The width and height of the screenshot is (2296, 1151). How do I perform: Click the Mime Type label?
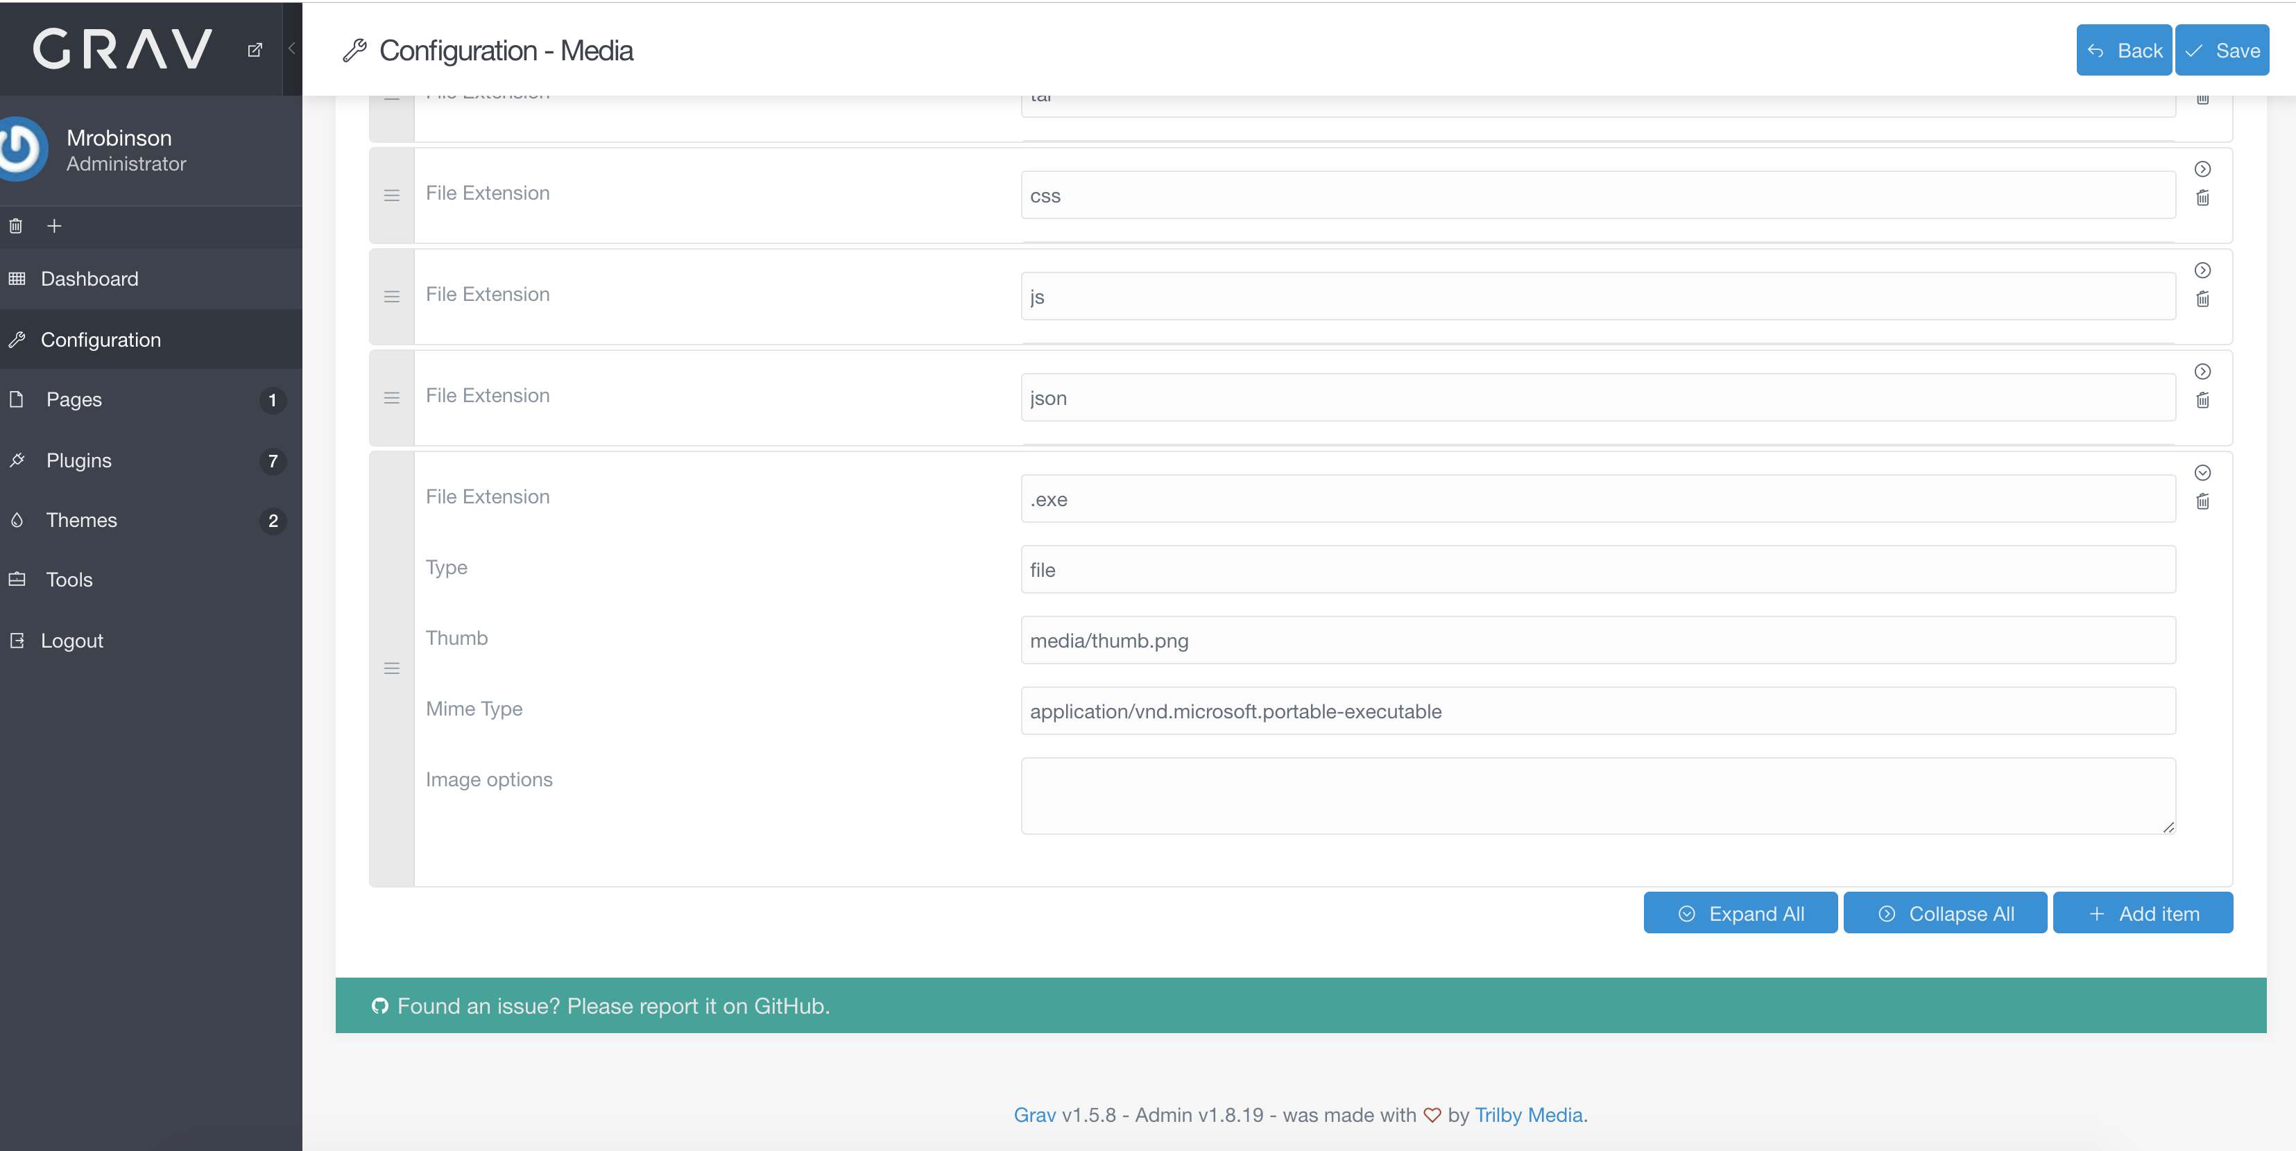[474, 709]
